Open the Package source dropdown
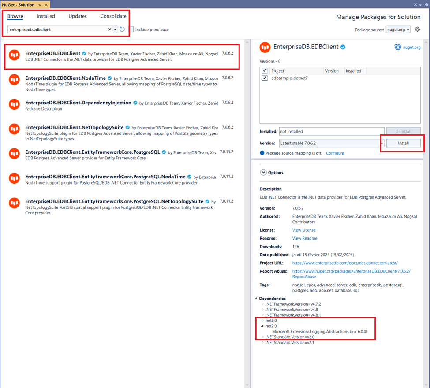This screenshot has width=430, height=388. [398, 30]
